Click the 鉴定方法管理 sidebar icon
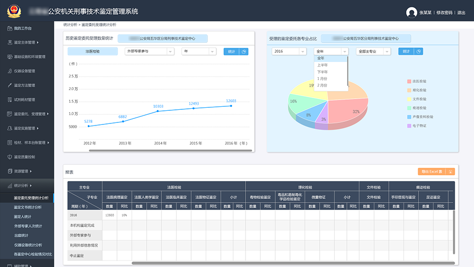The height and width of the screenshot is (267, 474). [x=10, y=86]
